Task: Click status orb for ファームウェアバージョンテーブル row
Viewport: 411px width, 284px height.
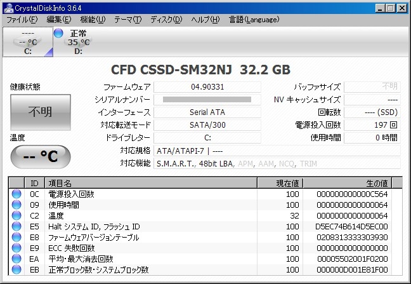Action: pos(16,237)
